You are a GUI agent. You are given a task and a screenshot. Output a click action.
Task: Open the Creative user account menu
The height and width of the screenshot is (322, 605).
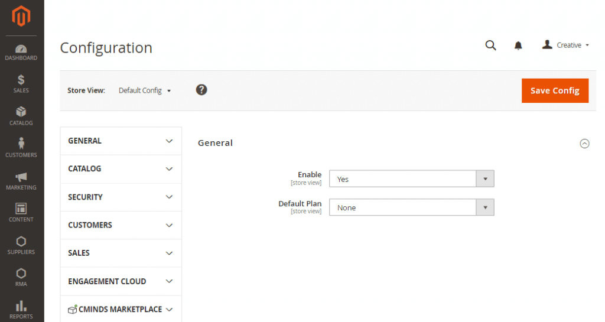565,45
